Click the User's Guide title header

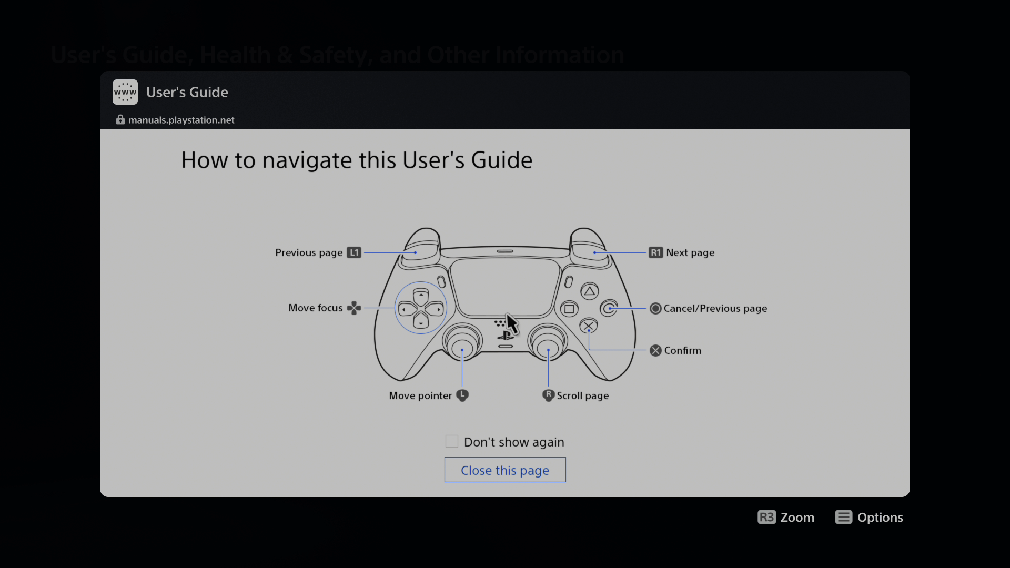(x=187, y=92)
